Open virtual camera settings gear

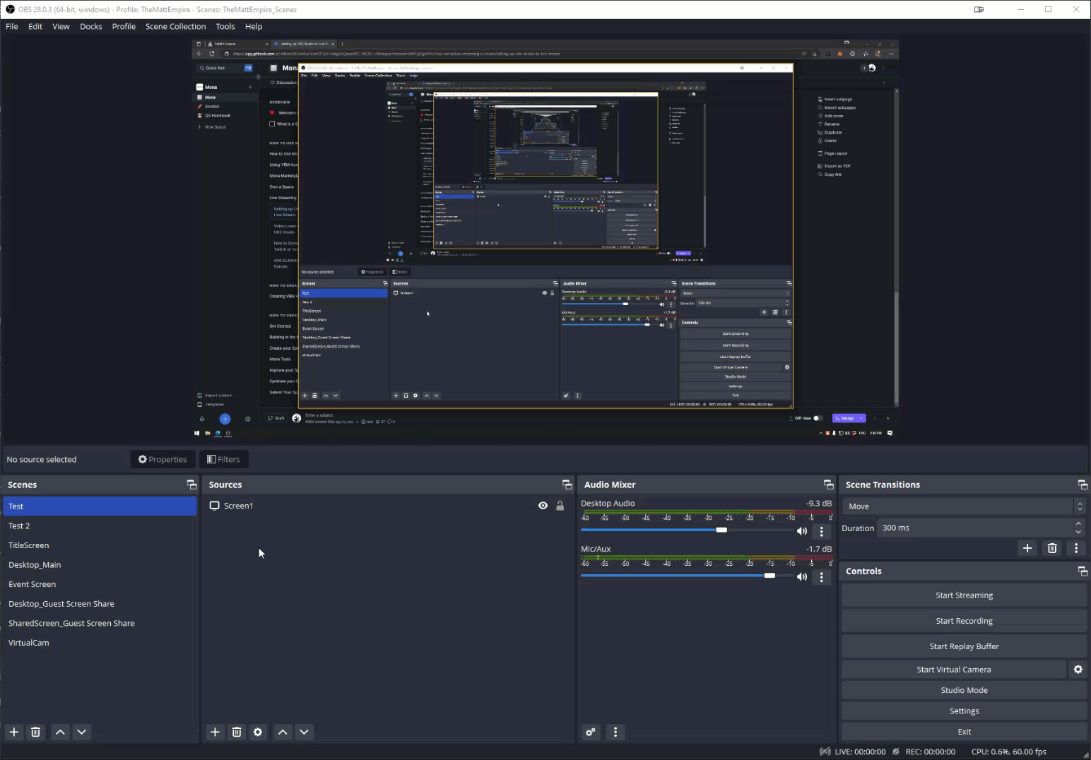pos(1078,669)
